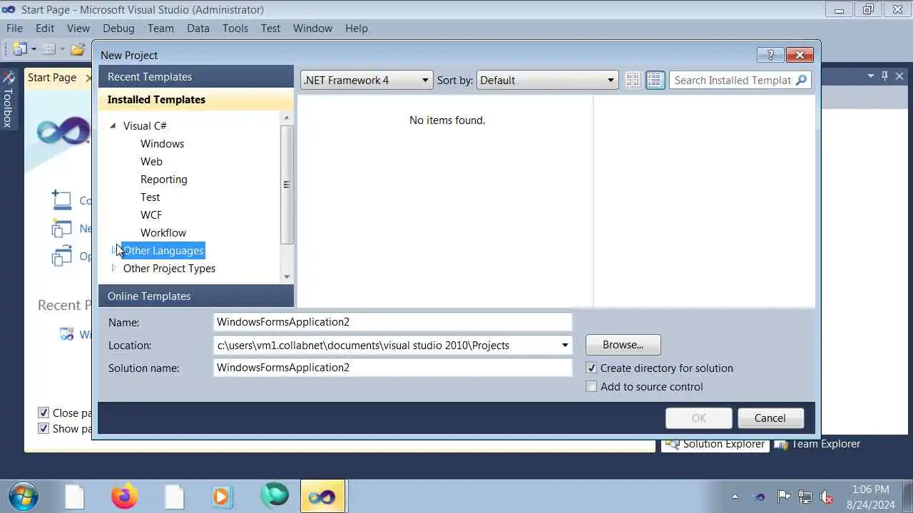
Task: Expand the Other Languages node arrow
Action: pos(113,250)
